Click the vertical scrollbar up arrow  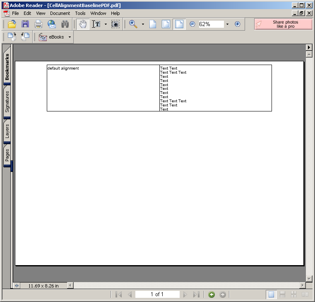[x=309, y=54]
